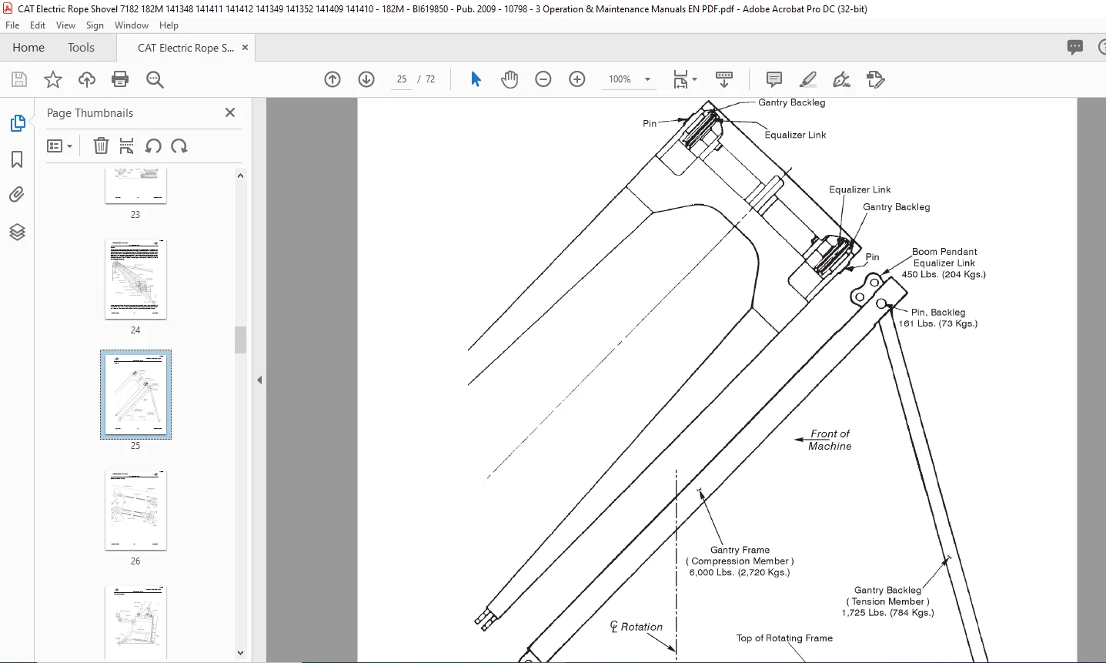This screenshot has height=663, width=1106.
Task: Rotate page clockwise icon
Action: pos(179,146)
